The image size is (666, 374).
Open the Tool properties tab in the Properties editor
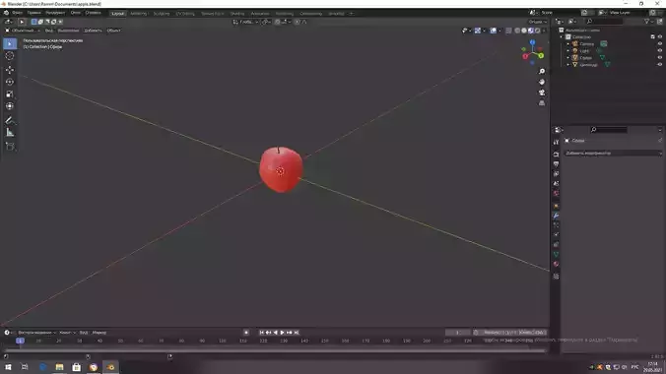coord(556,143)
